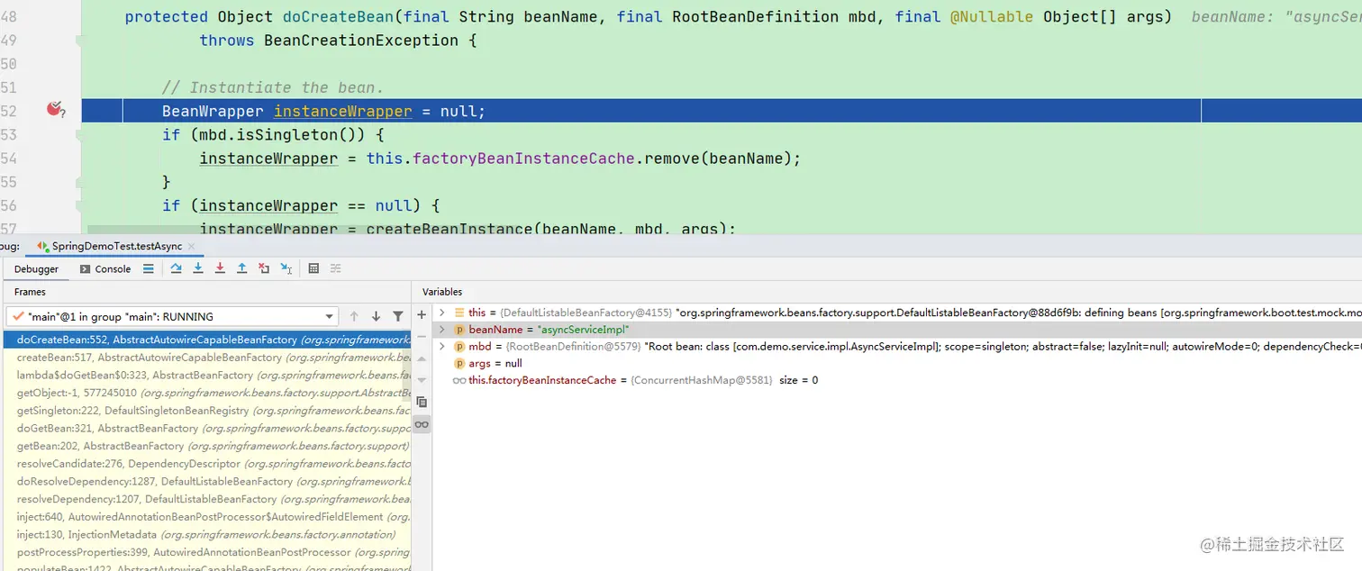Screen dimensions: 1362x571
Task: Select frame doResolveDependency:1287
Action: point(206,481)
